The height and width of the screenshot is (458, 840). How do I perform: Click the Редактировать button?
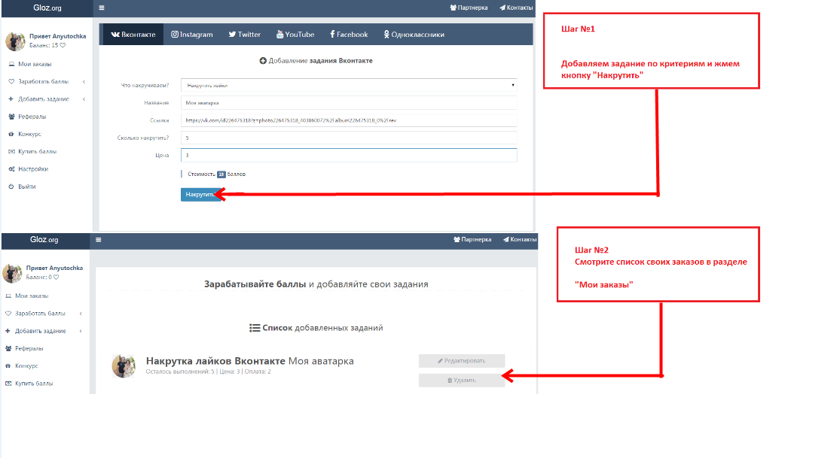(462, 361)
